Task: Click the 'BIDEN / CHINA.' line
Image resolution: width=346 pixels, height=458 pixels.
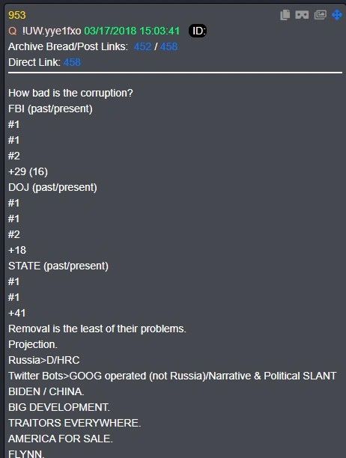Action: point(46,391)
